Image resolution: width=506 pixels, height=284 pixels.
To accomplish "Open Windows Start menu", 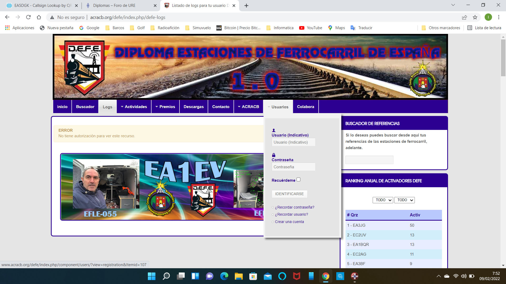I will 152,276.
